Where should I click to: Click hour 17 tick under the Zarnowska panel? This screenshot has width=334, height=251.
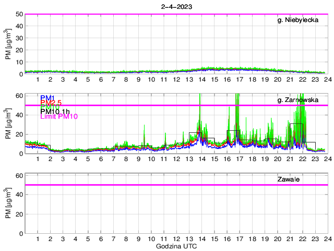[239, 159]
